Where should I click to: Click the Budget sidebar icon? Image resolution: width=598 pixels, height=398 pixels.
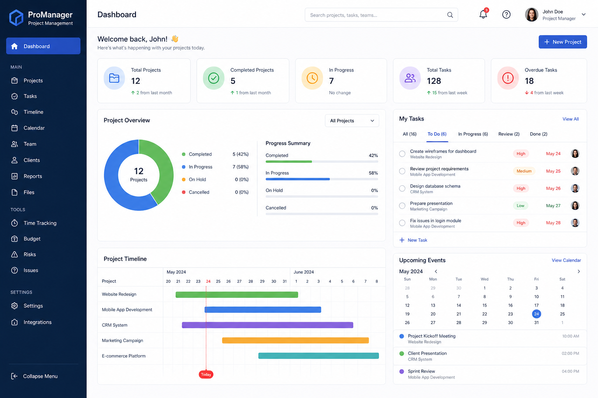point(15,239)
